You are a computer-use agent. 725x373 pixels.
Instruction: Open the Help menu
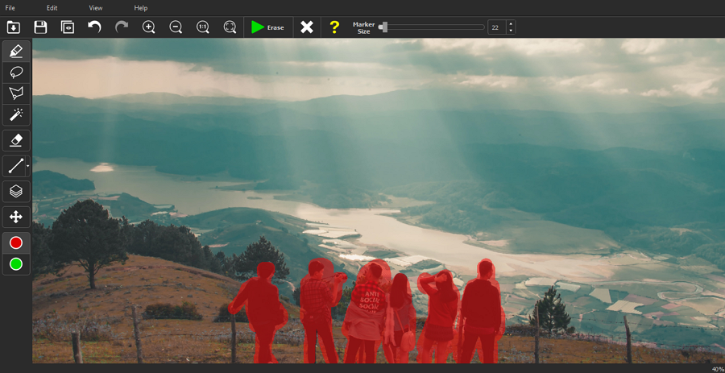coord(140,8)
